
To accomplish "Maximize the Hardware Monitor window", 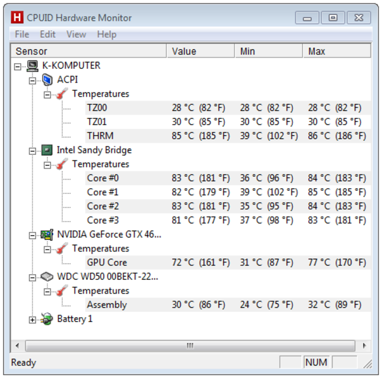I will click(x=333, y=18).
